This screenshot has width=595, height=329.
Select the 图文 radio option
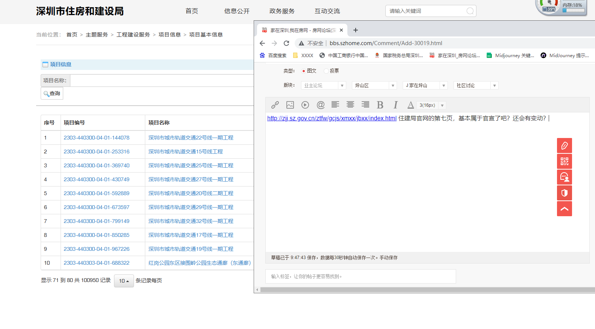coord(304,71)
